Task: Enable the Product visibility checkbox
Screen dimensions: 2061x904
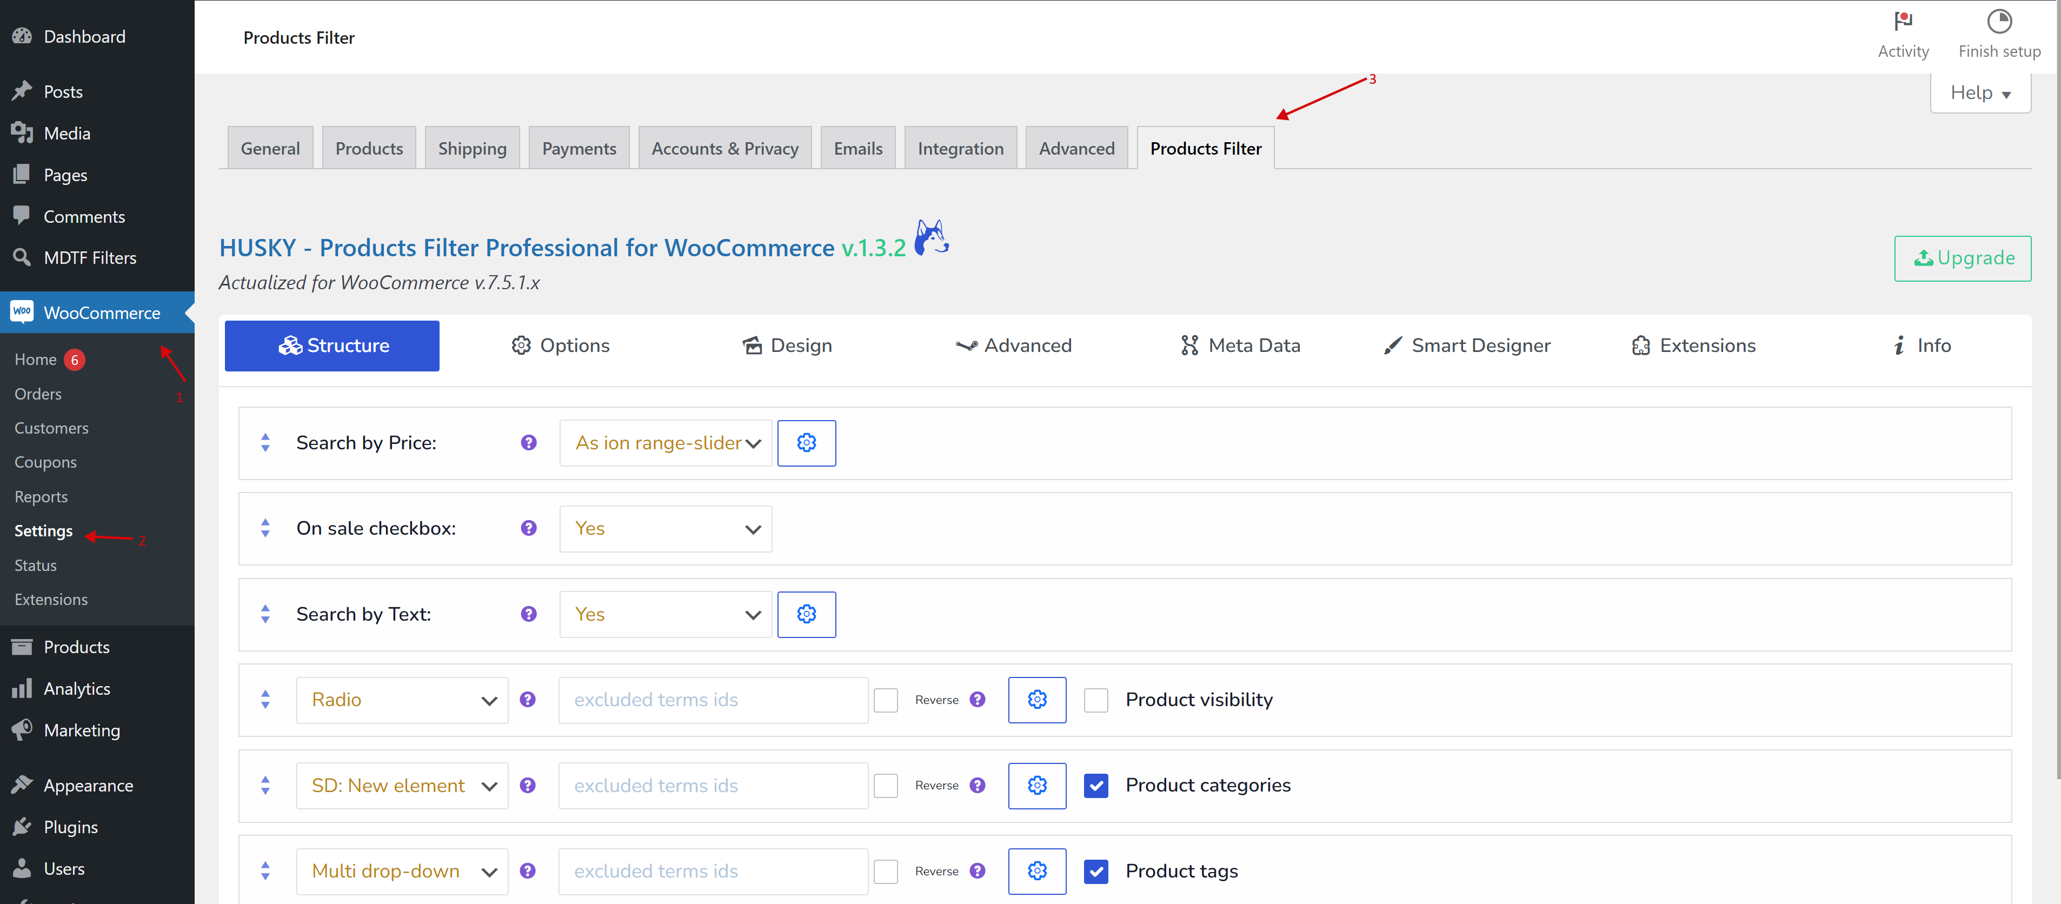Action: [1095, 700]
